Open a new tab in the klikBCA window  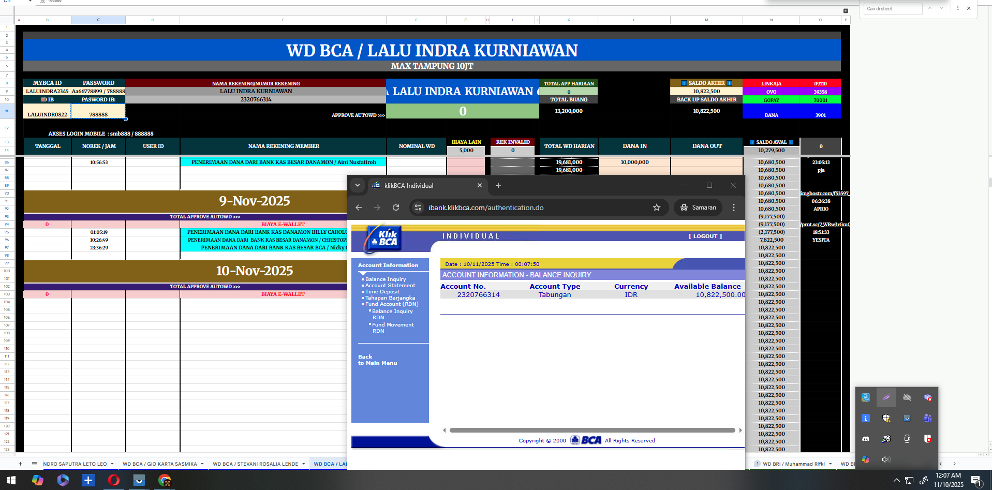(x=498, y=185)
